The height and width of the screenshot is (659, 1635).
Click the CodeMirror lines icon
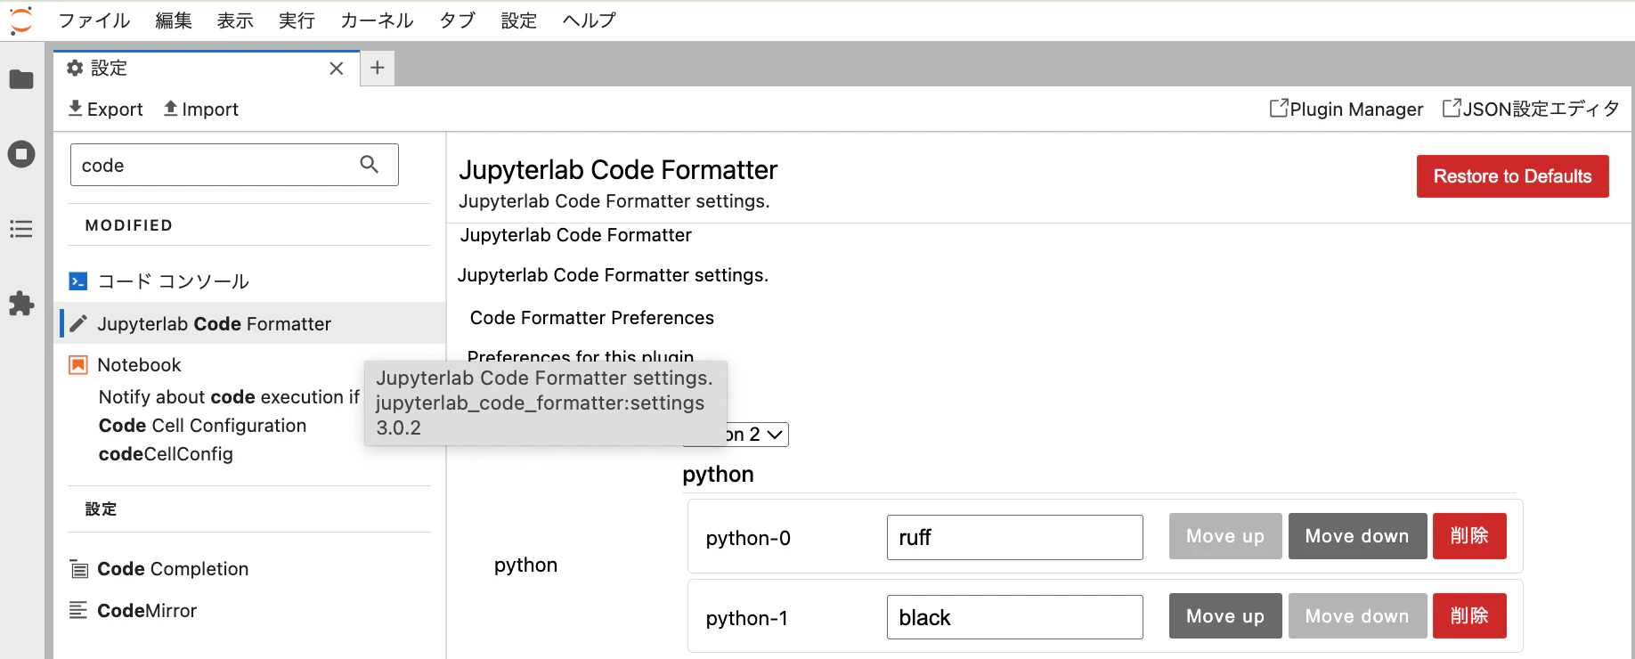click(78, 610)
